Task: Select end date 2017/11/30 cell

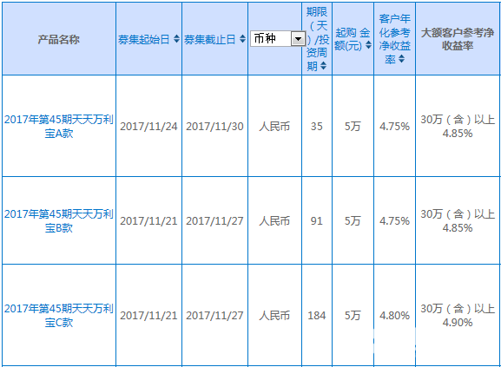Action: point(214,127)
